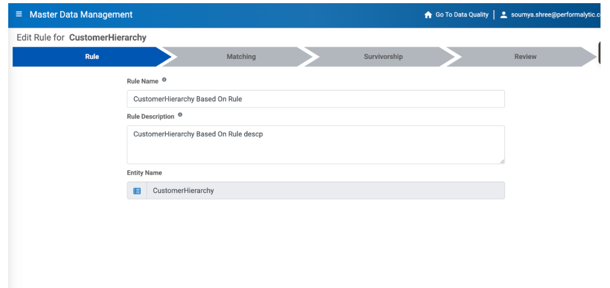
Task: Focus the Rule Name input field
Action: tap(315, 99)
